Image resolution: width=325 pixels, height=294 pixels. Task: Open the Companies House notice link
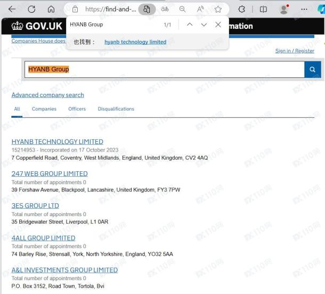(38, 41)
